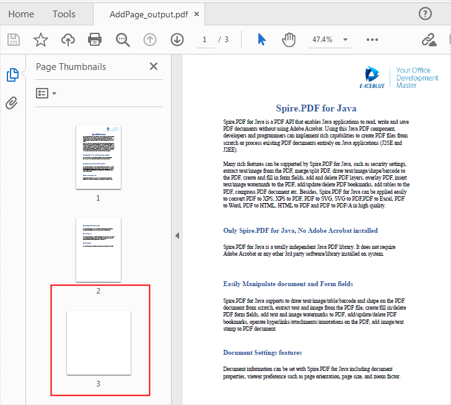Viewport: 451px width, 405px height.
Task: Click the '/ 3' total pages label
Action: pyautogui.click(x=223, y=40)
